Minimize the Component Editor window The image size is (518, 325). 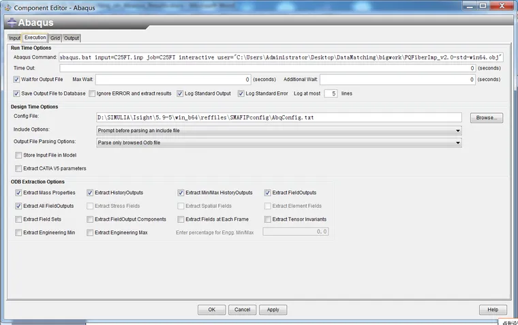point(470,6)
